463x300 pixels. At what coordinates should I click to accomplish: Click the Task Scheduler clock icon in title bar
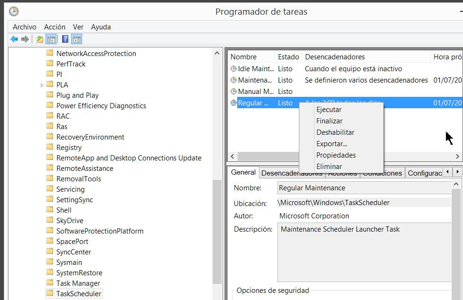point(14,11)
